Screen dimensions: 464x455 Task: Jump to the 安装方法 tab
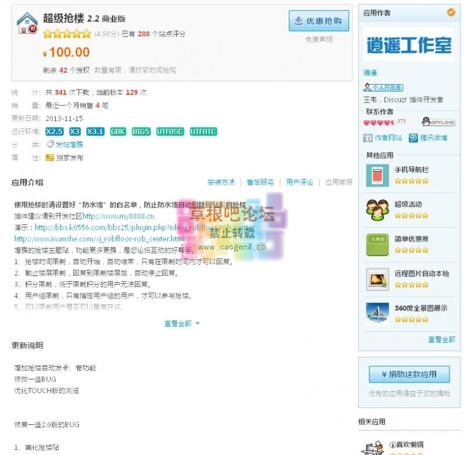coord(221,182)
